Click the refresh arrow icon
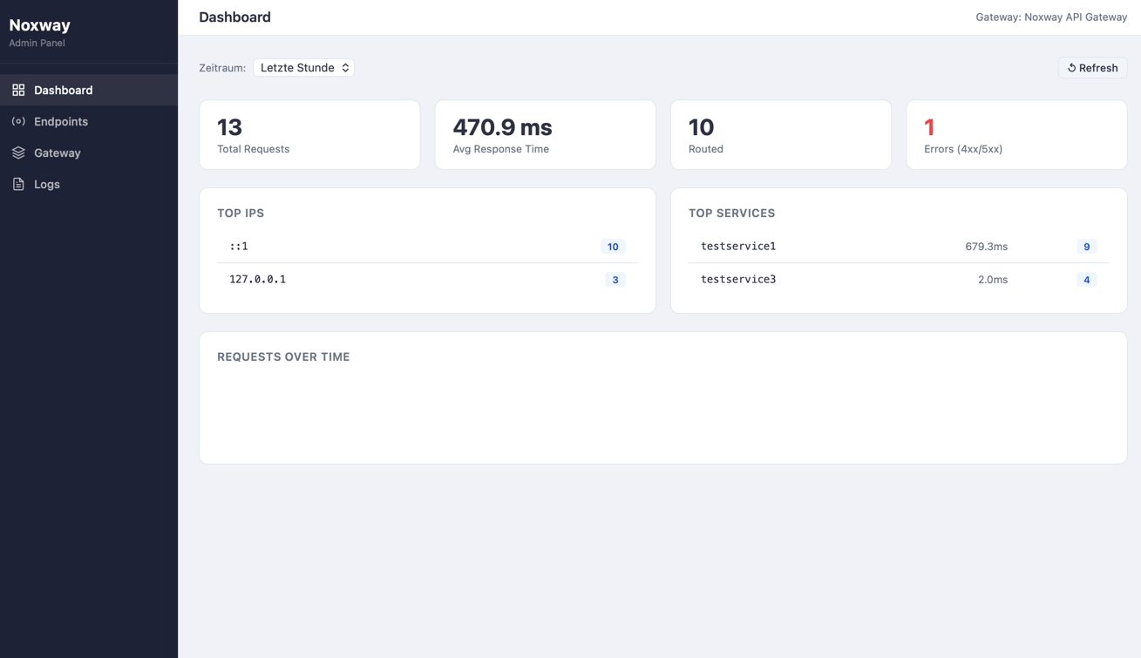1141x658 pixels. pos(1072,68)
